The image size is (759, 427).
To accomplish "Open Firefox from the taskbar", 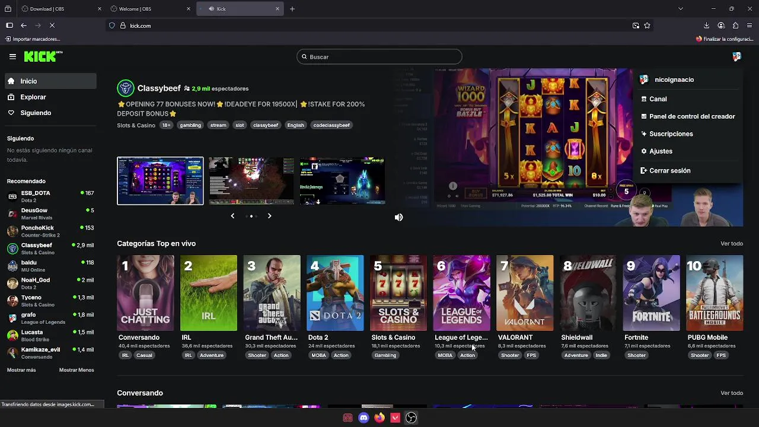I will (x=379, y=418).
